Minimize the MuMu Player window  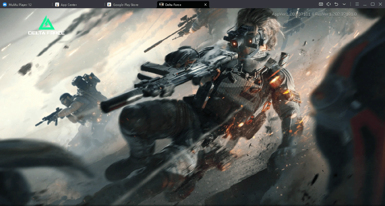tap(365, 4)
